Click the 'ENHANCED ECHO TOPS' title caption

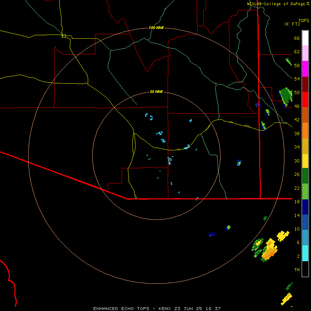pos(121,309)
